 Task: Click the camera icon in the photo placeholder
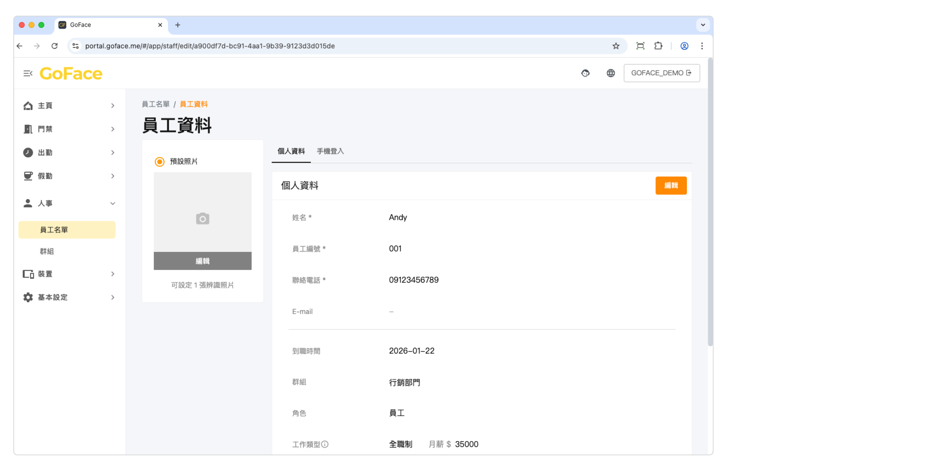pyautogui.click(x=203, y=219)
